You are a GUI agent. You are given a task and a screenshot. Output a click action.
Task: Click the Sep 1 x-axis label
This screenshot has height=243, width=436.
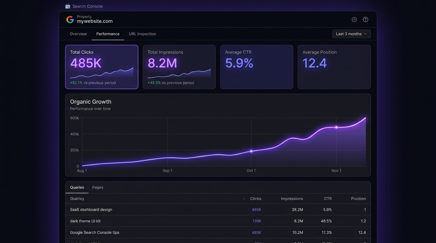coord(167,171)
